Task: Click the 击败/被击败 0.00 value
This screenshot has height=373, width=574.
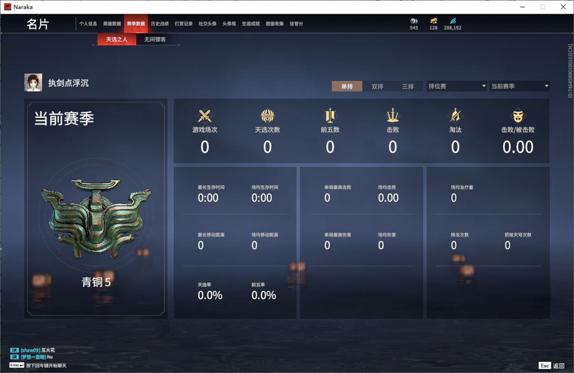Action: [x=518, y=147]
